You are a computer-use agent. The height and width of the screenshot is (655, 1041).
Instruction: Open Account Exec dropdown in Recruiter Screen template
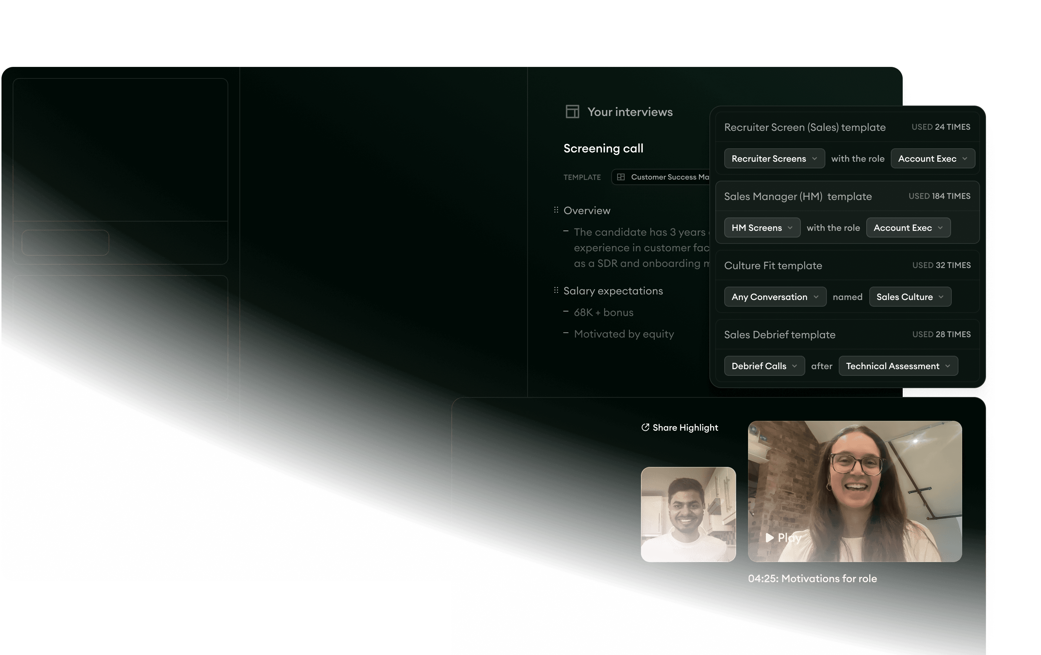[932, 159]
